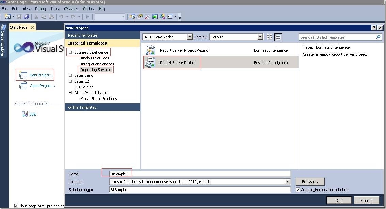Toggle Close page after project load checkbox

point(16,206)
